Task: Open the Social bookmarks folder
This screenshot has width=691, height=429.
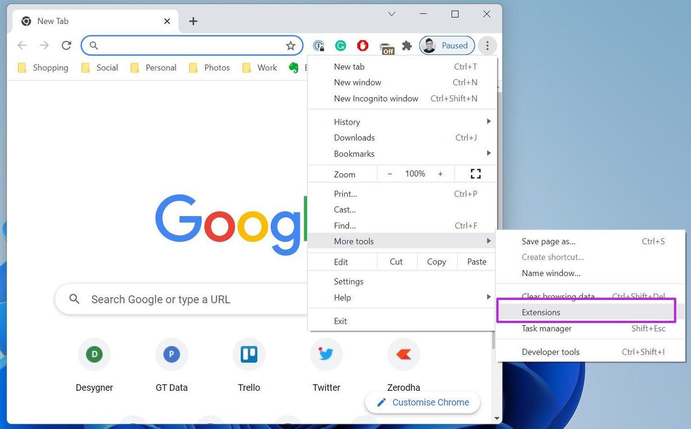Action: point(100,68)
